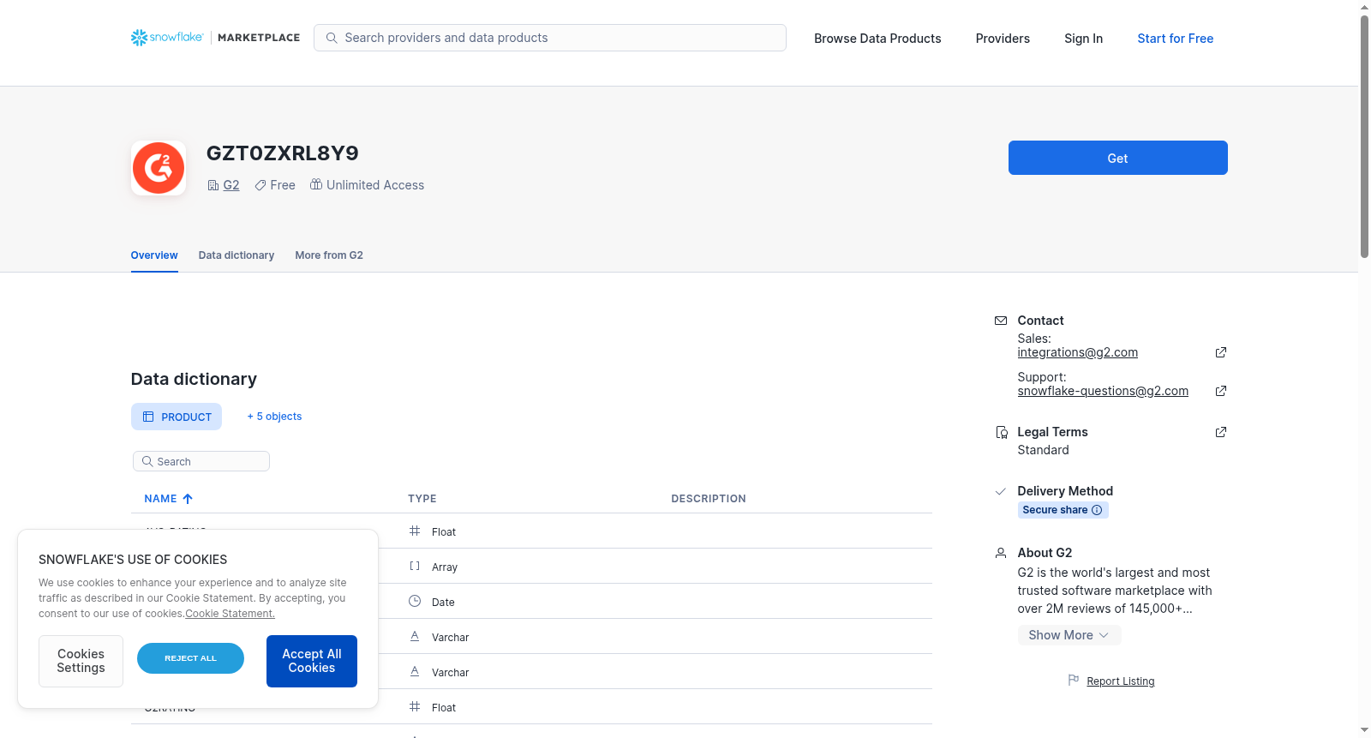
Task: Click the flag icon beside Report Listing
Action: click(1074, 681)
